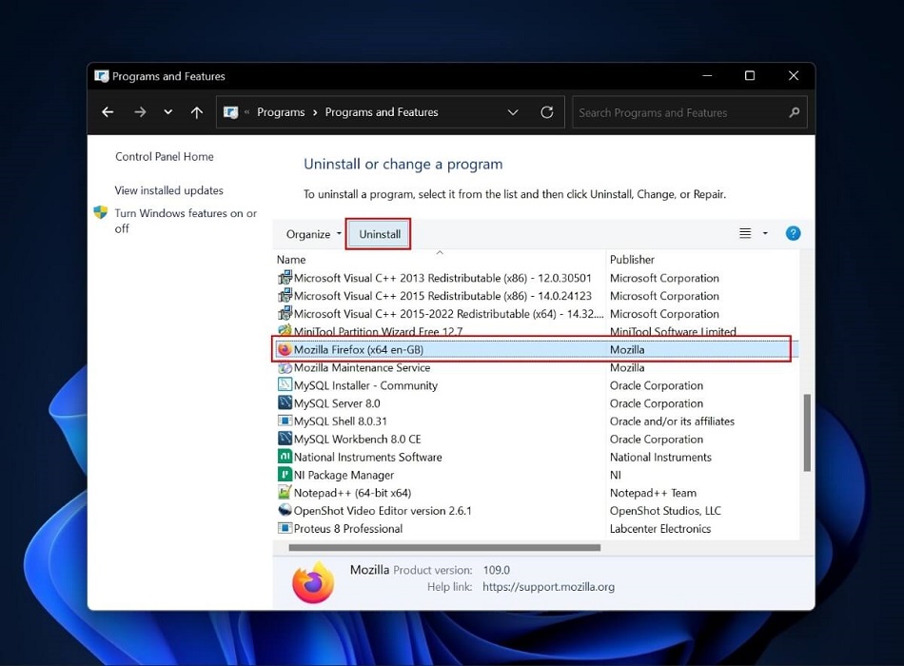Click the Notepad++ program icon
This screenshot has width=904, height=666.
(x=285, y=492)
